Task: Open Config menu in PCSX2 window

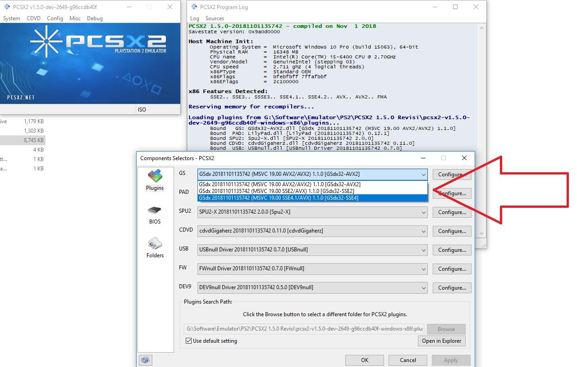Action: coord(55,18)
